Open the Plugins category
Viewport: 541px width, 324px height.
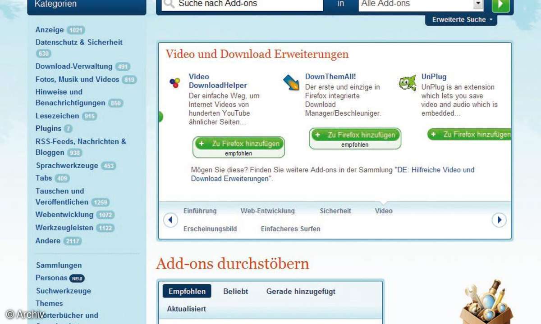click(x=48, y=129)
